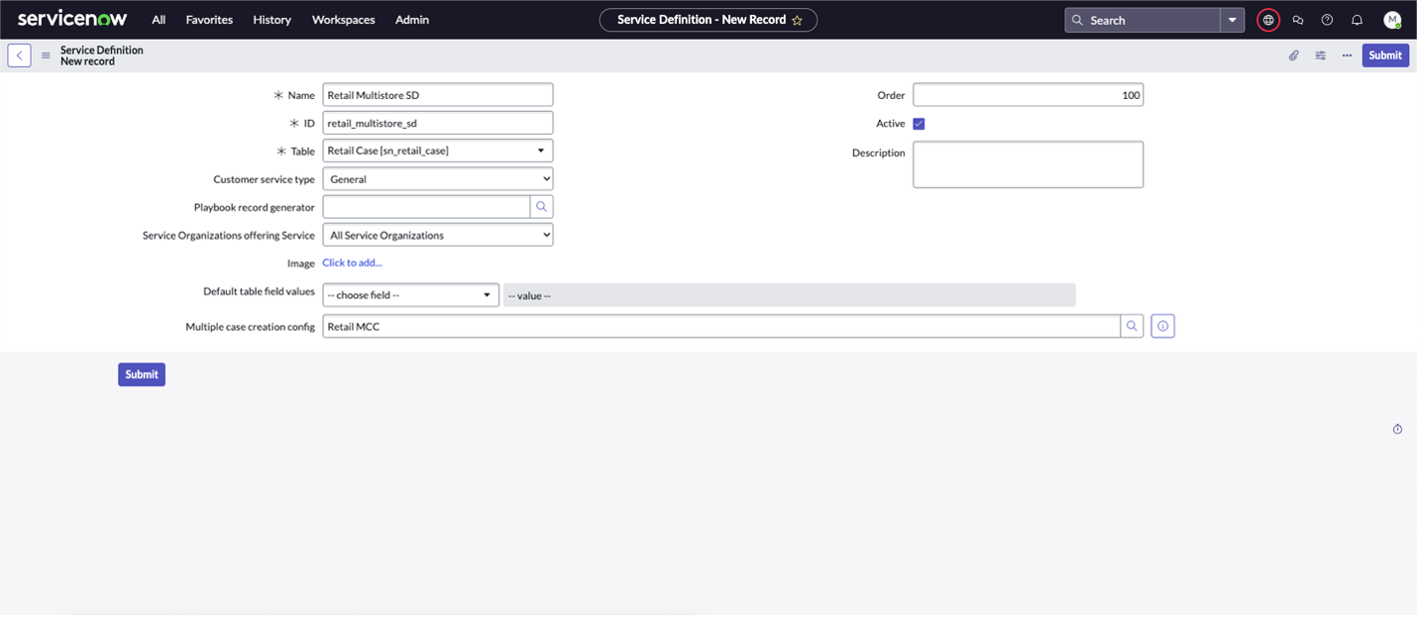Open the chat conversations icon
This screenshot has width=1417, height=620.
1298,20
